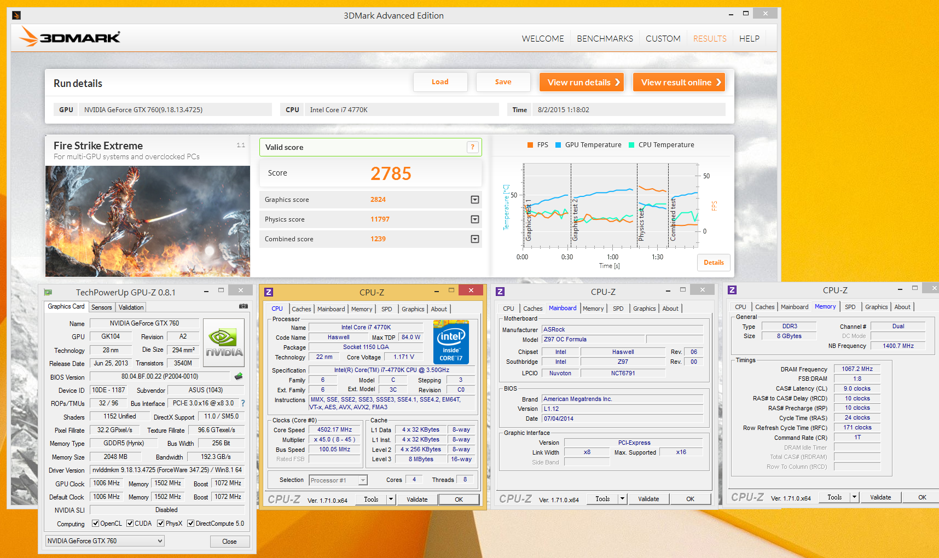Switch to GPU-Z Validation tab
Image resolution: width=939 pixels, height=558 pixels.
click(x=131, y=307)
